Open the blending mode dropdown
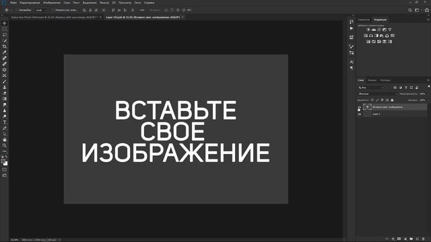Screen dimensions: 431x242 [x=377, y=94]
